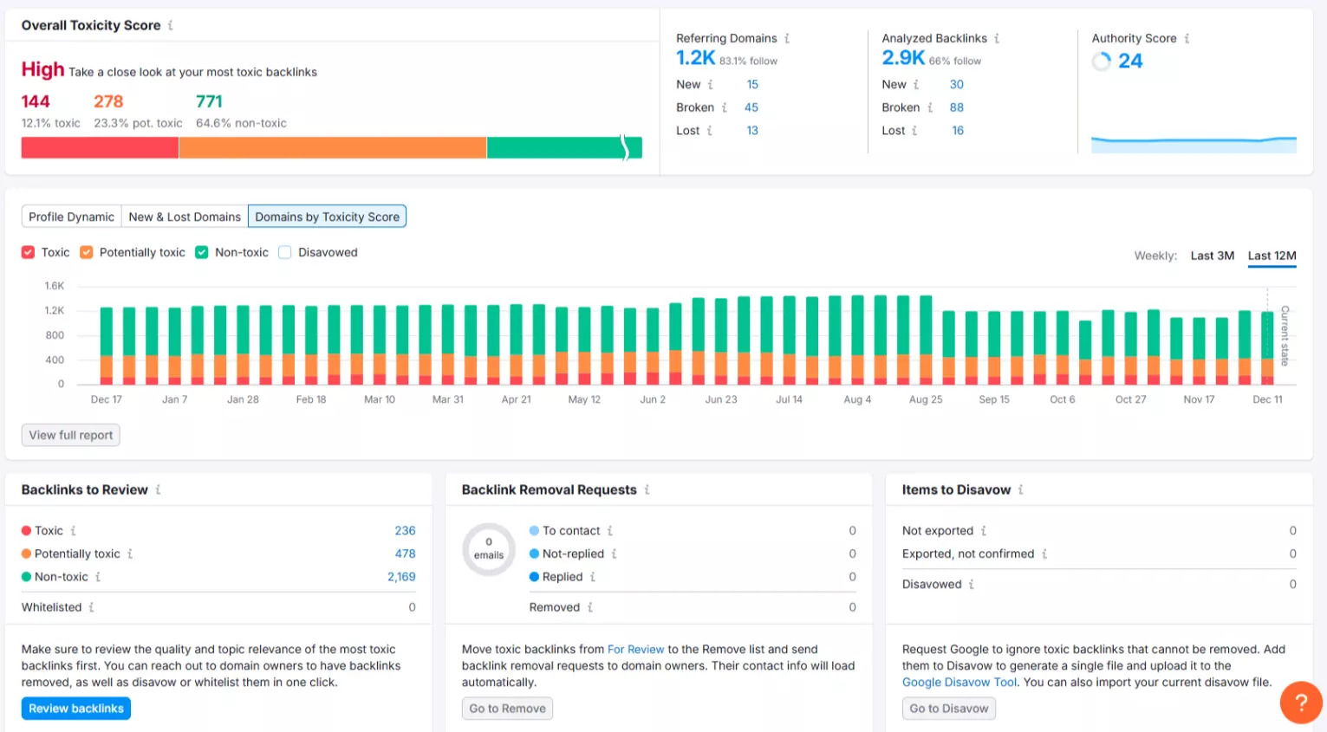Click the Review backlinks button
Image resolution: width=1327 pixels, height=732 pixels.
(x=75, y=708)
